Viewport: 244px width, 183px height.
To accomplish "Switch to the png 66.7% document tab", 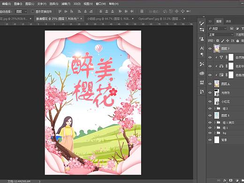I will [x=109, y=19].
